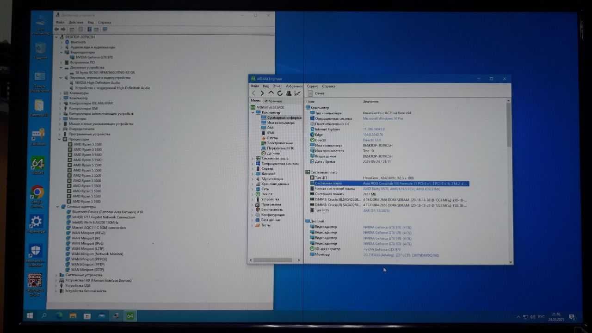
Task: Collapse the Компьютер node in AIDA64's tree
Action: [253, 112]
